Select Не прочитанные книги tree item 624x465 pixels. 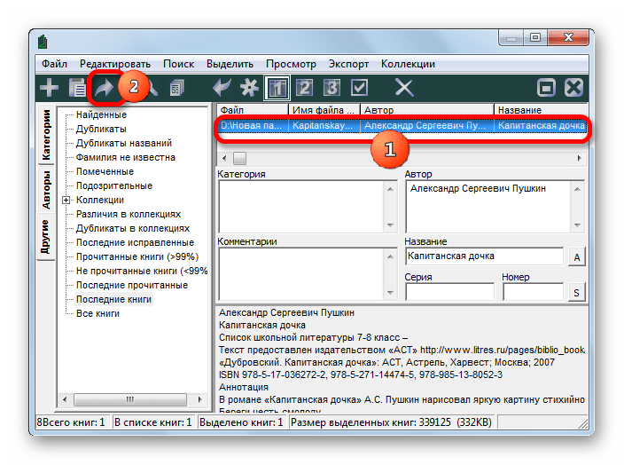[x=141, y=271]
